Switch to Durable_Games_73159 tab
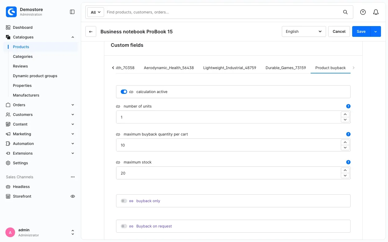 click(x=286, y=68)
